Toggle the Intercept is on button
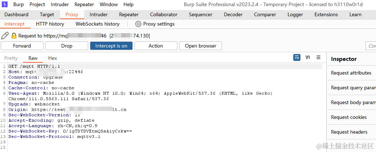 [x=111, y=46]
